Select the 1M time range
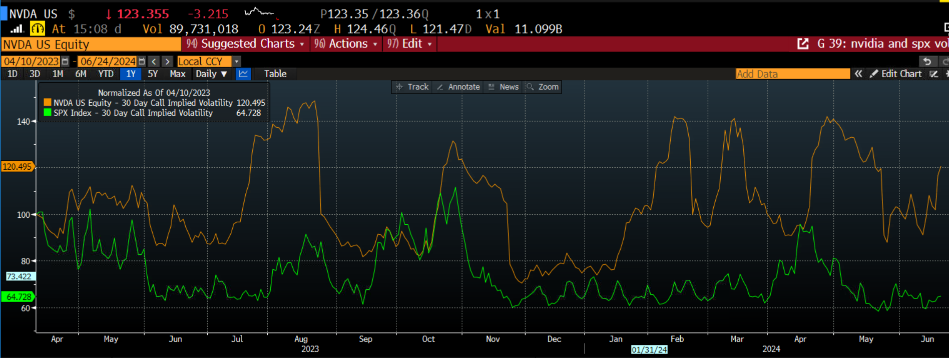This screenshot has height=358, width=949. 58,74
